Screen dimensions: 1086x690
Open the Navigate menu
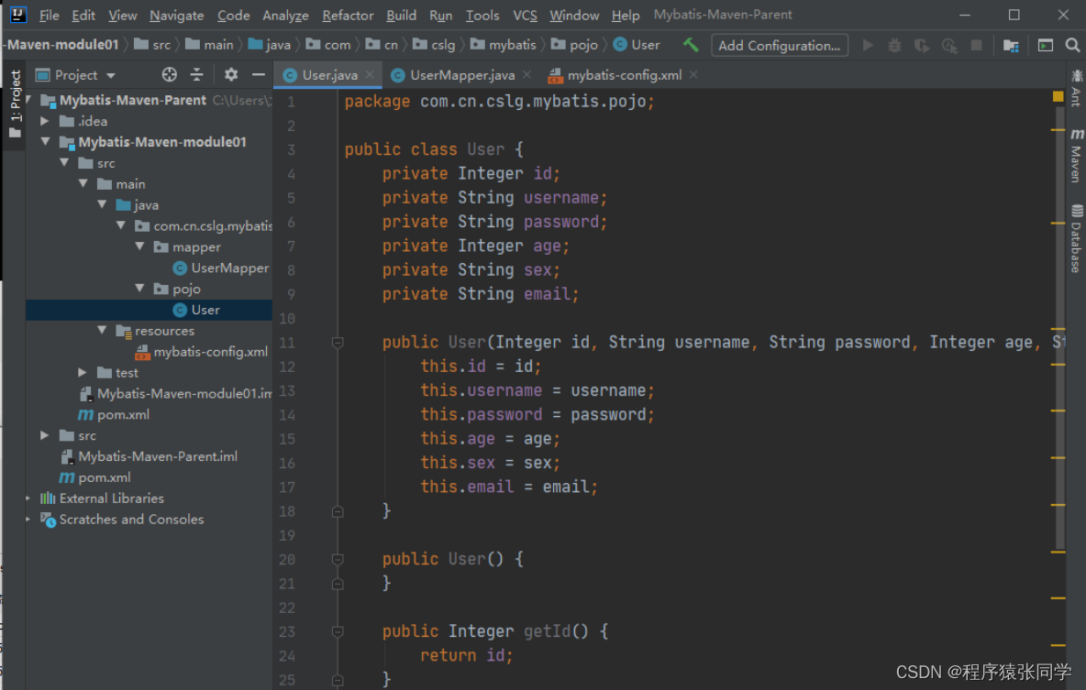coord(177,16)
